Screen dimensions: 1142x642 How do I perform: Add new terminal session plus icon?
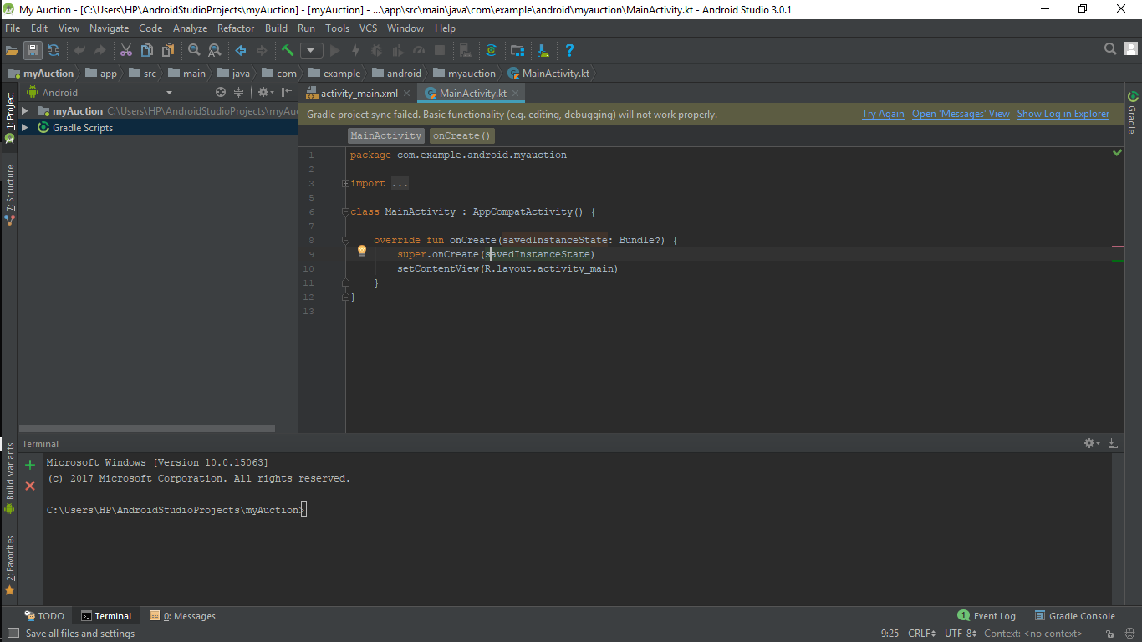pyautogui.click(x=30, y=465)
